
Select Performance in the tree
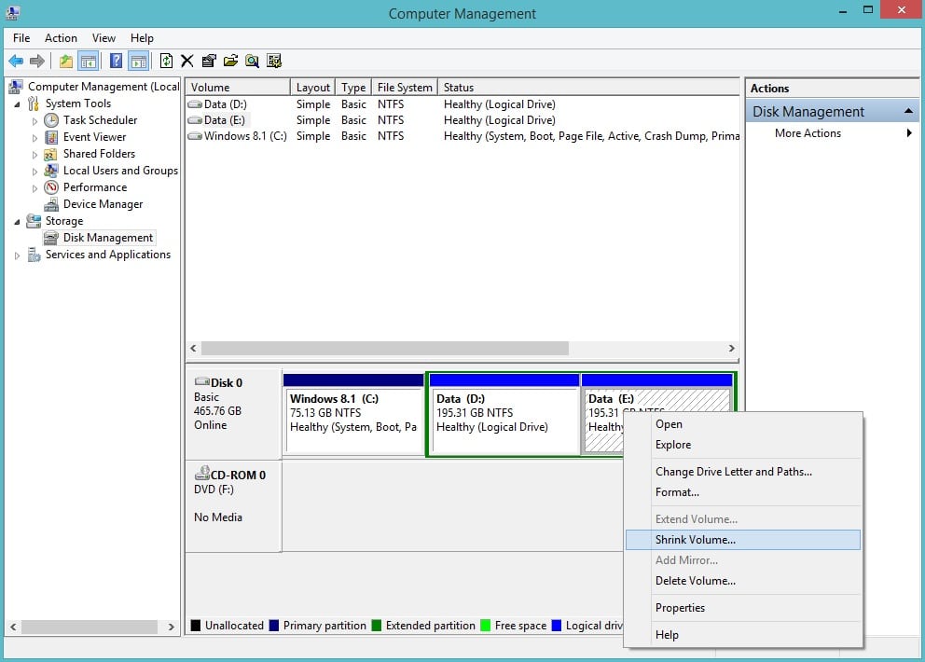tap(95, 187)
